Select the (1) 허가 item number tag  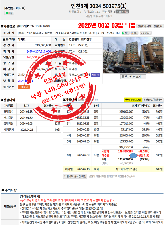click(x=24, y=87)
